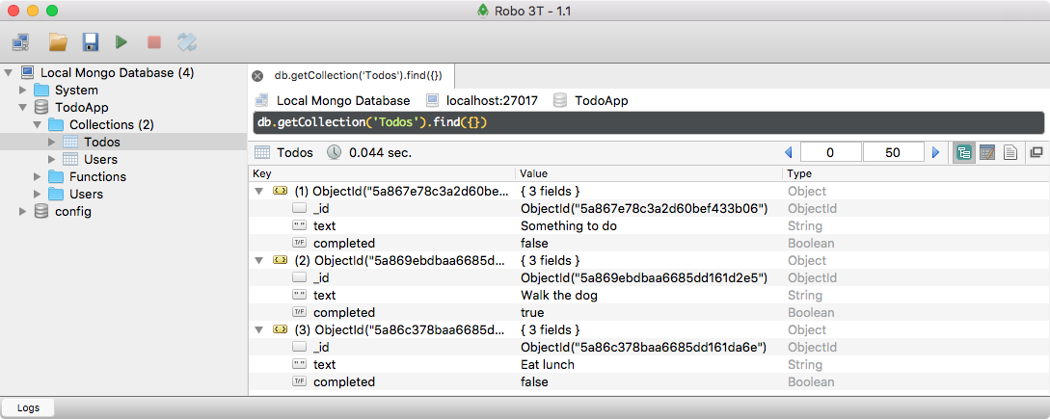Open the Logs tab at bottom
Image resolution: width=1050 pixels, height=419 pixels.
[28, 407]
